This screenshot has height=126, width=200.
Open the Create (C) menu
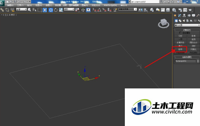pos(49,5)
